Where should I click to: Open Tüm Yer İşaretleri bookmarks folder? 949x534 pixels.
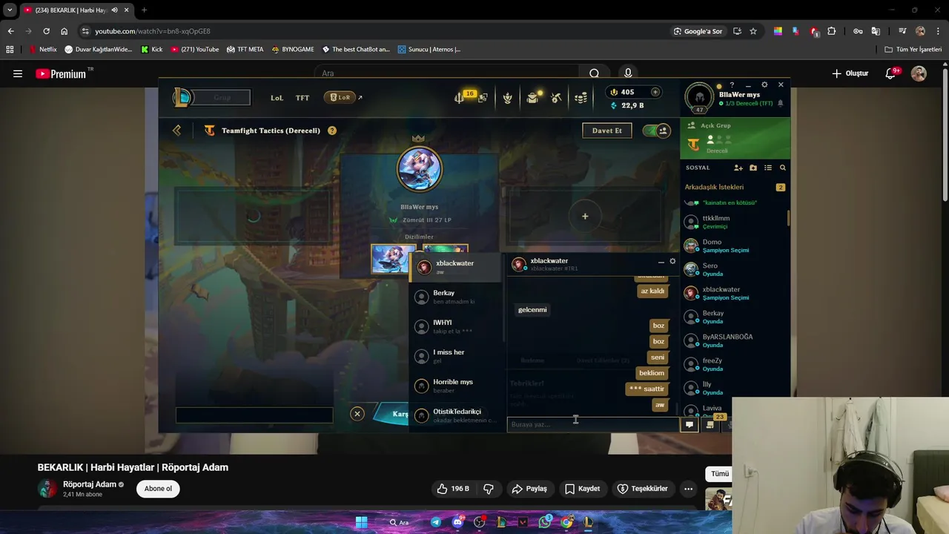(913, 50)
